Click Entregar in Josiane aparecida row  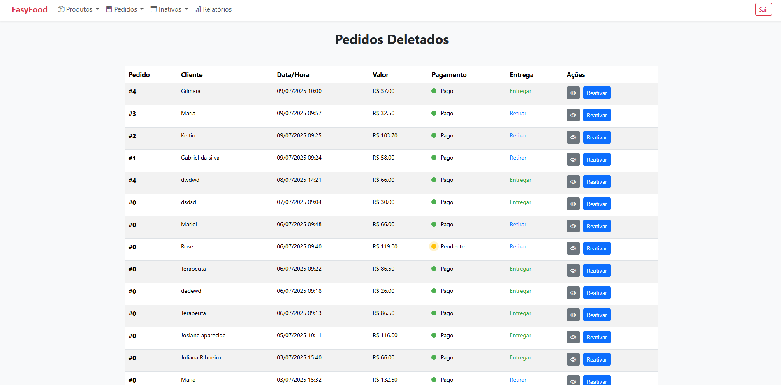(x=520, y=335)
